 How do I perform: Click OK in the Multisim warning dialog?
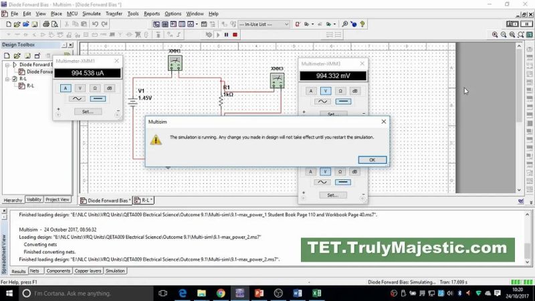tap(372, 160)
